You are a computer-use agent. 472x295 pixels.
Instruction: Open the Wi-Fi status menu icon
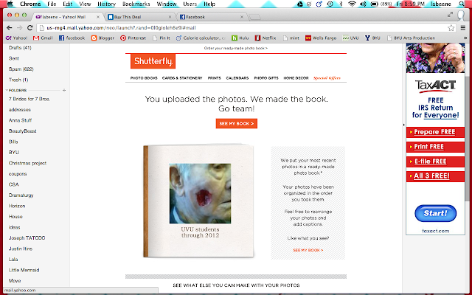tap(352, 4)
